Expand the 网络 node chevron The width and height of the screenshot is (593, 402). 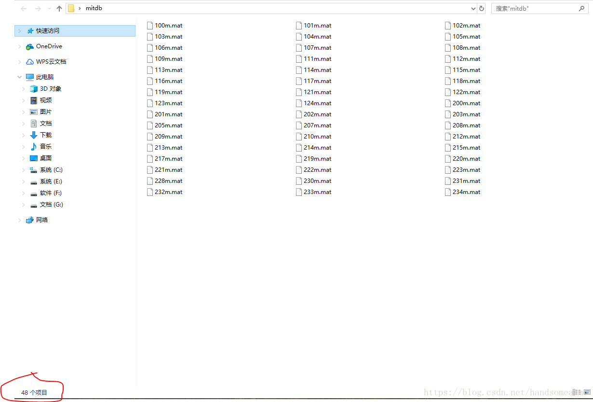click(x=20, y=220)
